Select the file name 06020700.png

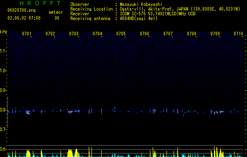click(x=22, y=11)
